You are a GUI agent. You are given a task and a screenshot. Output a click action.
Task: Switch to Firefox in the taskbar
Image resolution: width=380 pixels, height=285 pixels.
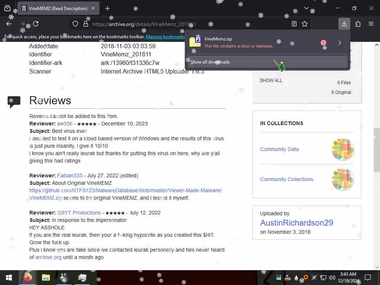click(27, 278)
